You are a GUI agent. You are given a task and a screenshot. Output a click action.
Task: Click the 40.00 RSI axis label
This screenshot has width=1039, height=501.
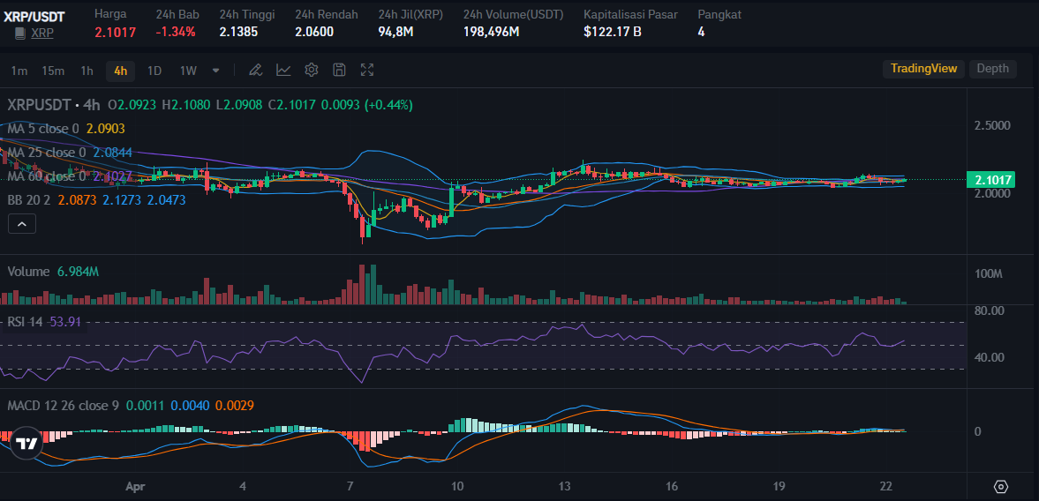click(x=990, y=357)
